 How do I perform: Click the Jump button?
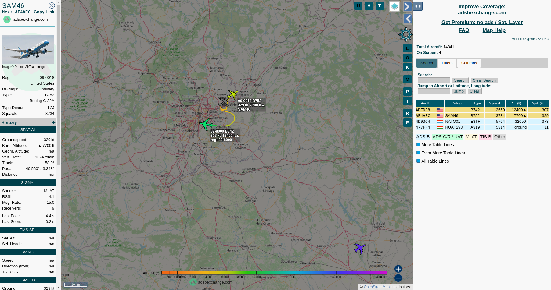coord(459,91)
